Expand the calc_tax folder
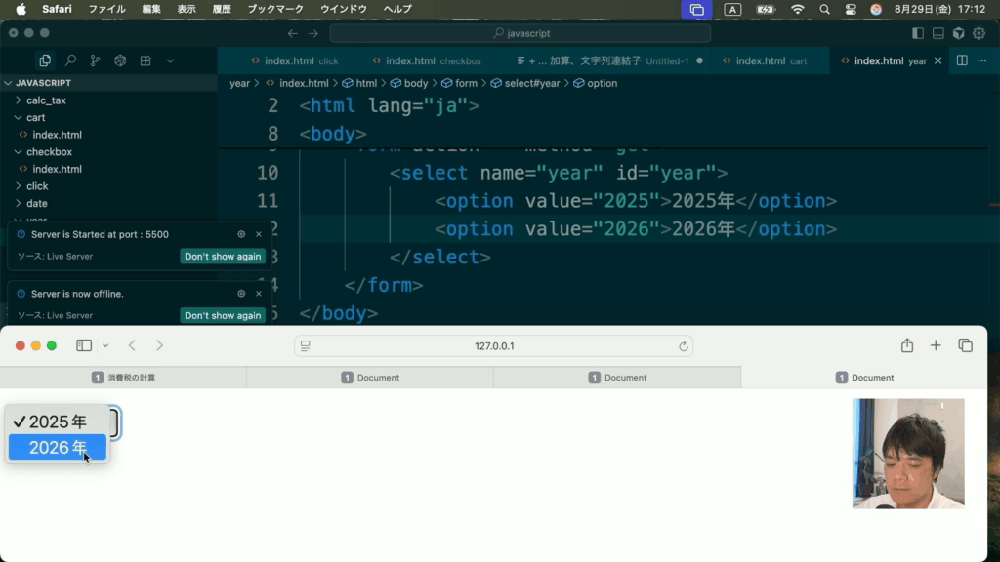Screen dimensions: 1000x562 46,100
